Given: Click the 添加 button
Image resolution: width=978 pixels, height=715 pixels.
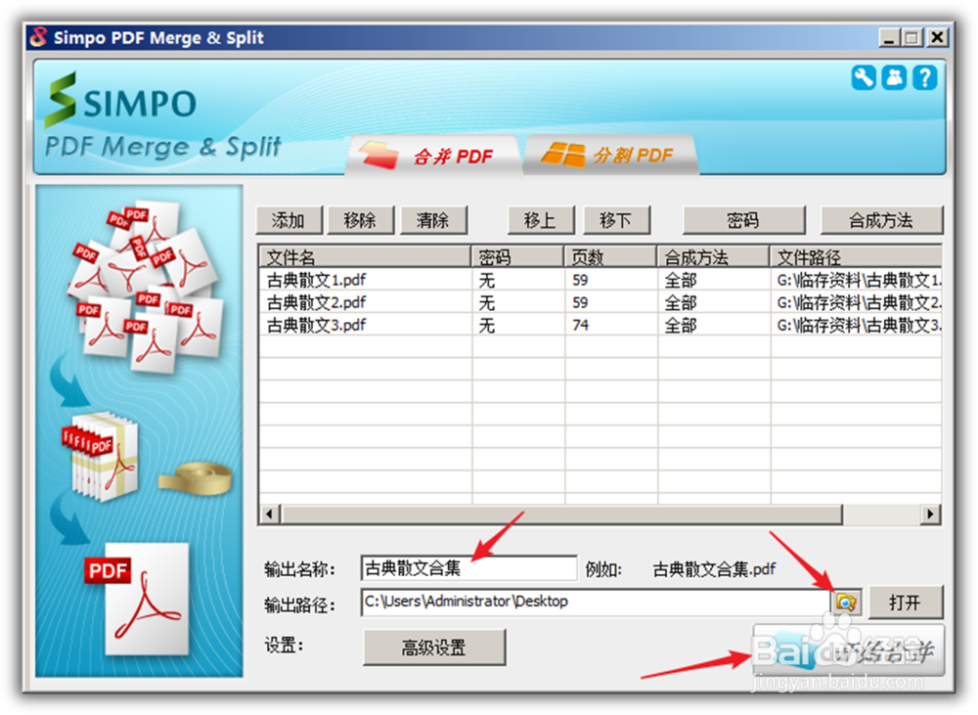Looking at the screenshot, I should click(x=289, y=220).
